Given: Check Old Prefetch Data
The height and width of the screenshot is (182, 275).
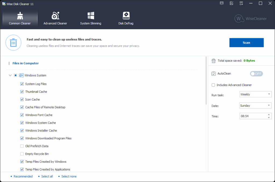Looking at the screenshot, I should (22, 146).
